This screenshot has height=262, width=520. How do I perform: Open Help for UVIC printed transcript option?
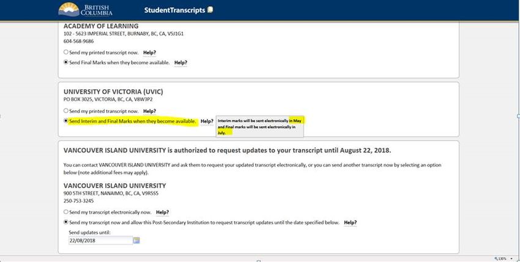tap(149, 111)
